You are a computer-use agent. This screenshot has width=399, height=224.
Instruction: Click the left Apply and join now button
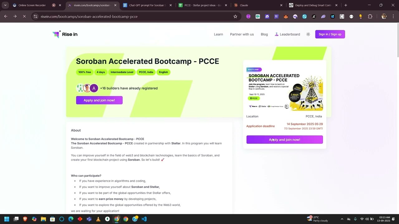(x=99, y=100)
